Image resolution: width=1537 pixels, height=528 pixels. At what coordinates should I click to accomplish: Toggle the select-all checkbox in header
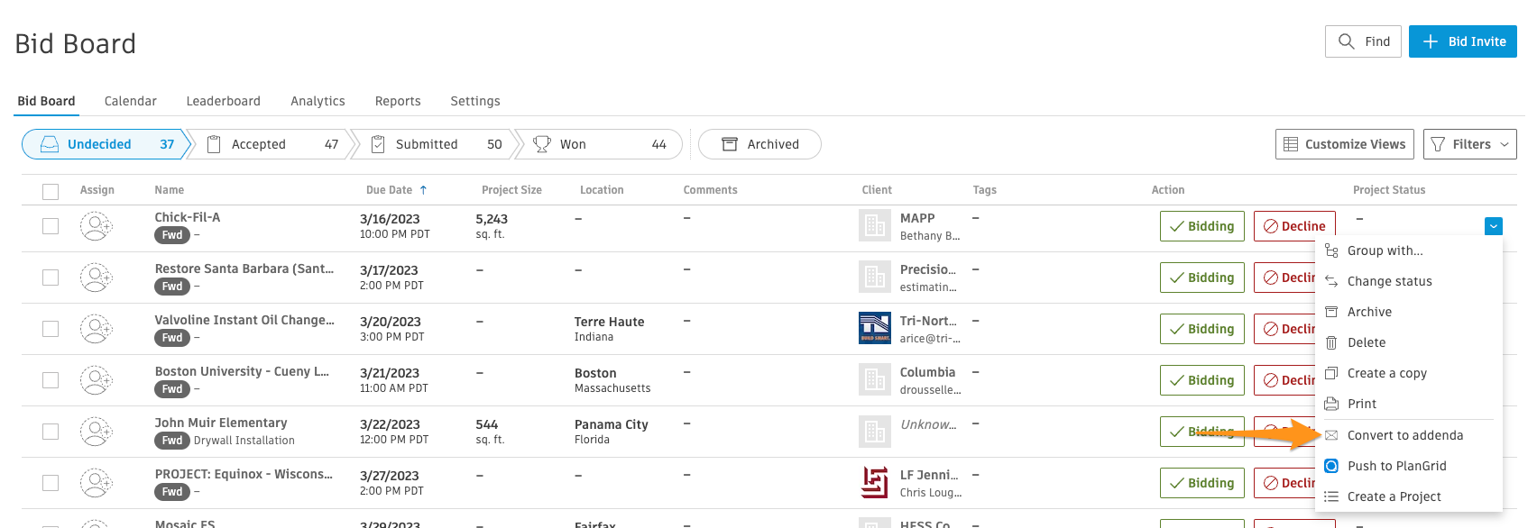click(51, 191)
